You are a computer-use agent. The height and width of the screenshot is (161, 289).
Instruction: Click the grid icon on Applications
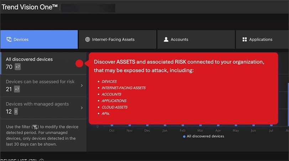pos(245,39)
